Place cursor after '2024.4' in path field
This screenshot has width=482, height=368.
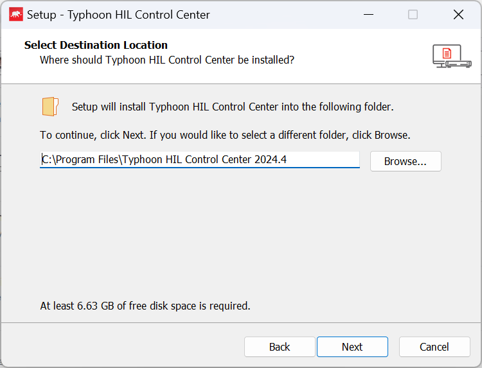(287, 159)
